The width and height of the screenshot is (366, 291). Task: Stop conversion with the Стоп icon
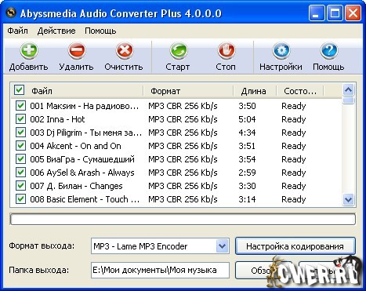226,50
